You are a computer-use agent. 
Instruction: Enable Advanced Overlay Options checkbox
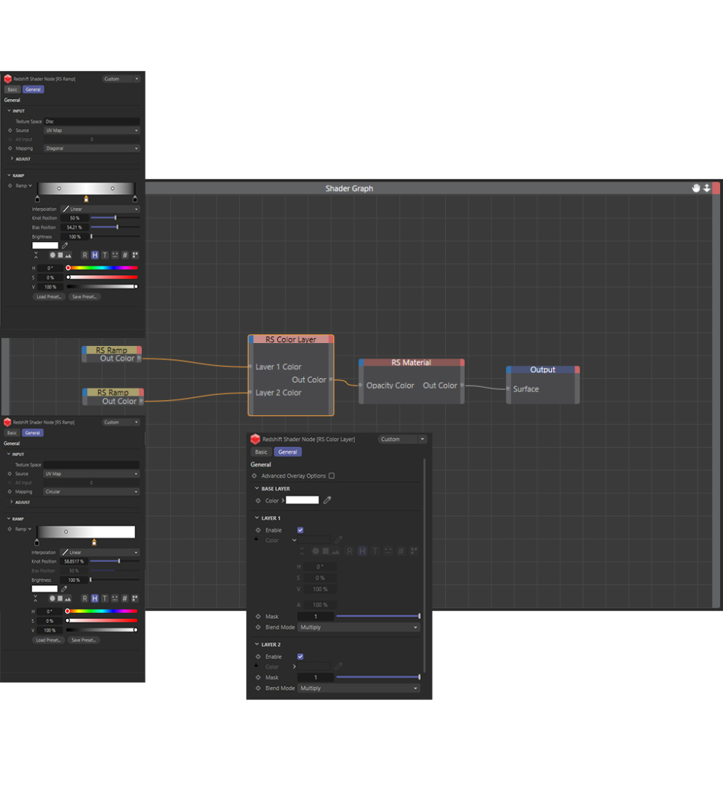331,475
